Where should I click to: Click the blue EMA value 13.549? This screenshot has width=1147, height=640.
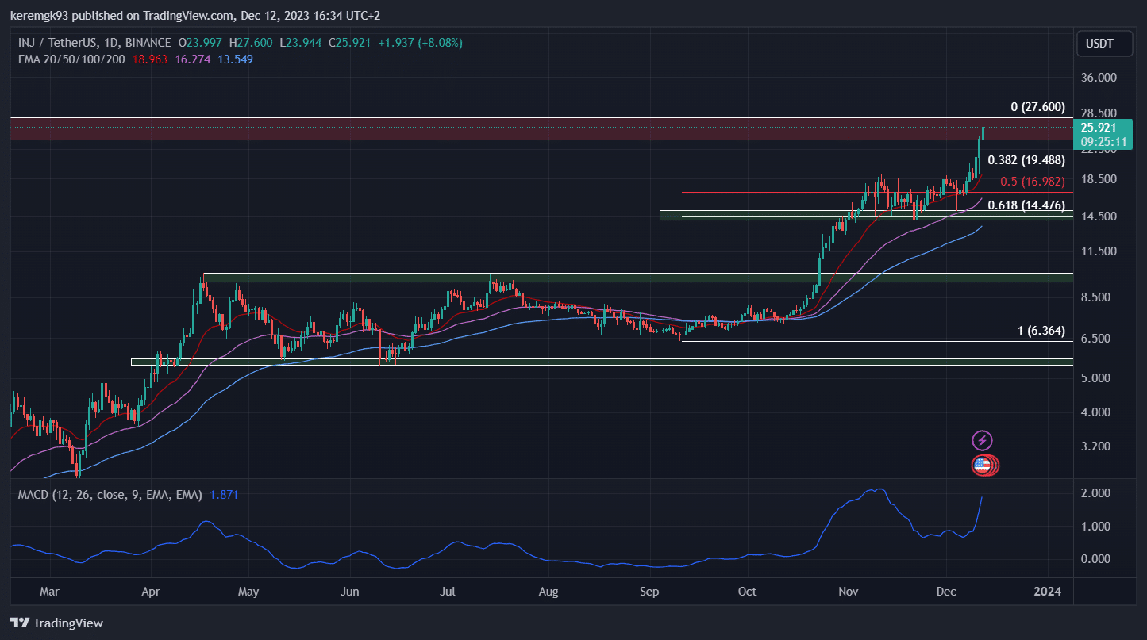pos(236,59)
